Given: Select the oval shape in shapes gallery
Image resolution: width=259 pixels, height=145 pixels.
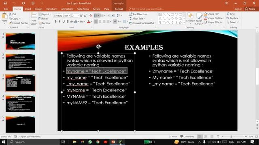Looking at the screenshot, I should pyautogui.click(x=176, y=14).
